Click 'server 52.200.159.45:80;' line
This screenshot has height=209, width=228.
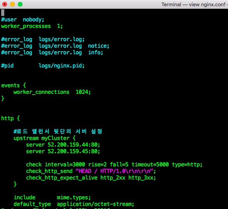pyautogui.click(x=63, y=151)
